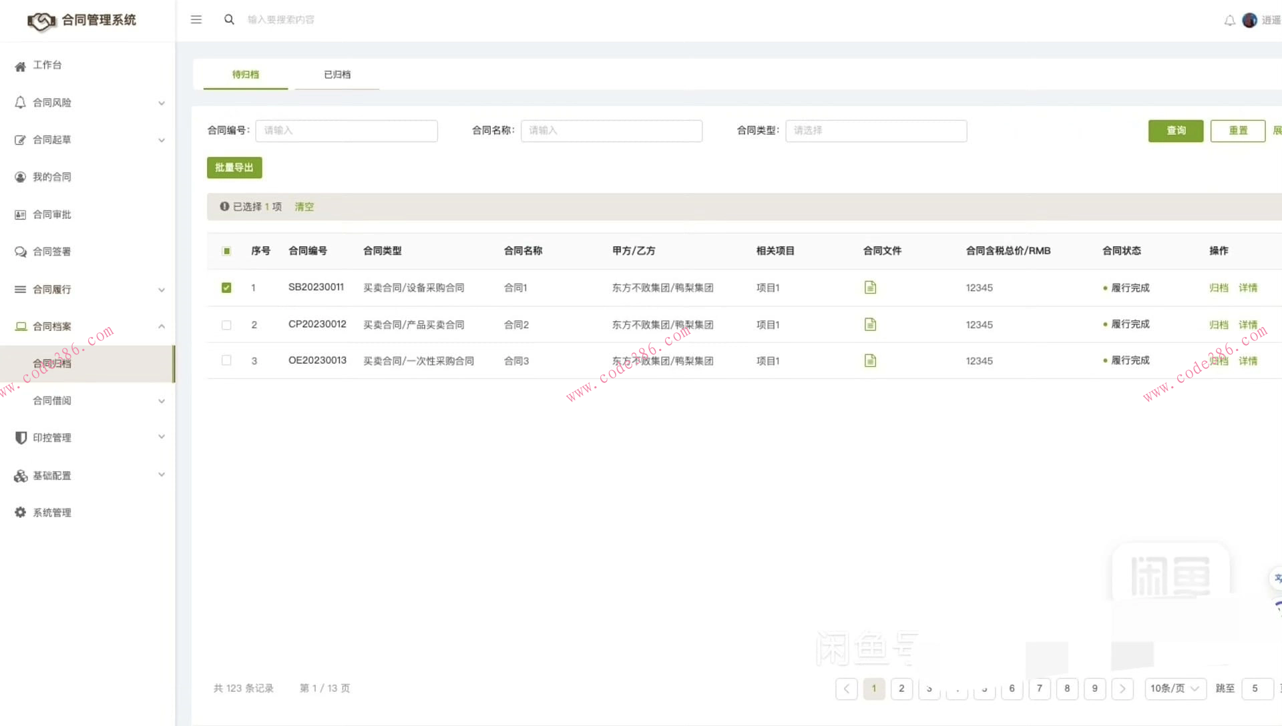Screen dimensions: 1282x726
Task: Toggle the select-all checkbox in table header
Action: coord(226,251)
